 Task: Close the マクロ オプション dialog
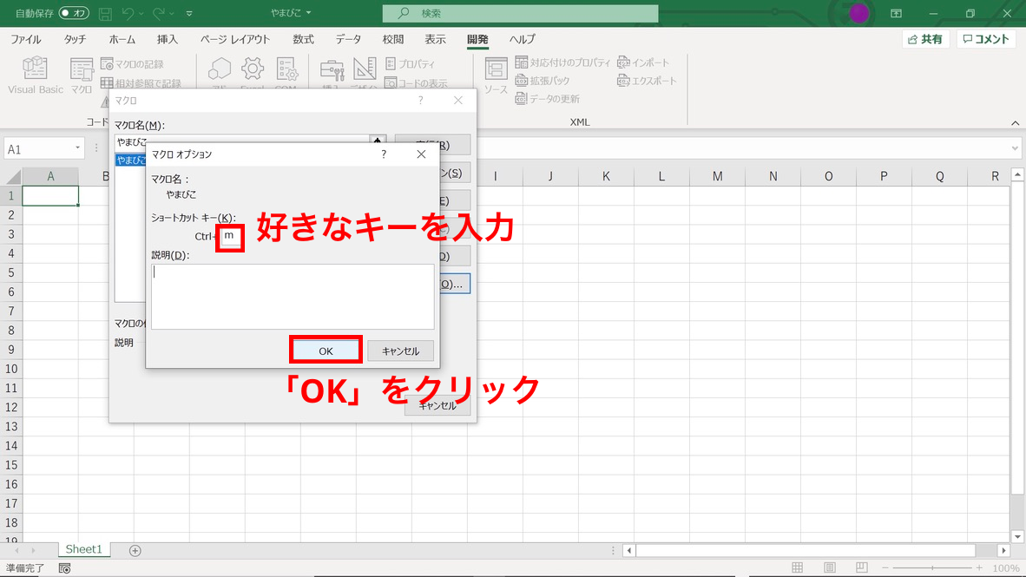[421, 154]
